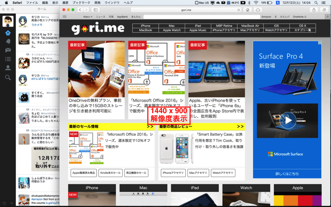Go back in Safari with the back arrow
This screenshot has width=331, height=207.
[80, 10]
